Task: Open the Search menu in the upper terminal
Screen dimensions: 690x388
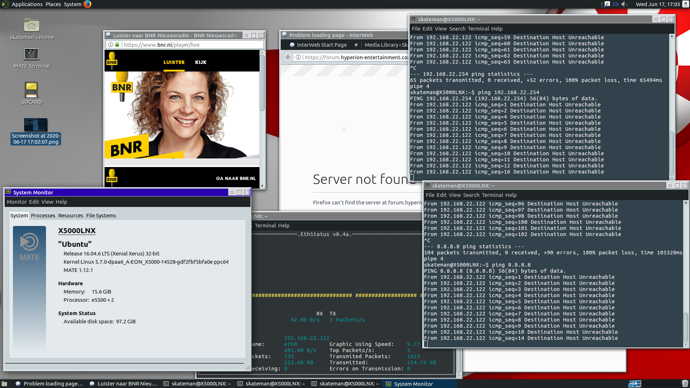Action: click(x=457, y=29)
